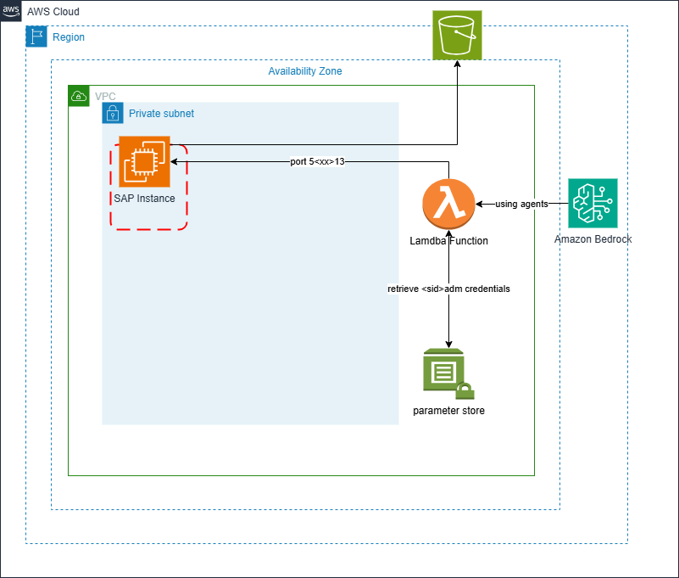Select the SAP Instance icon
679x578 pixels.
pyautogui.click(x=144, y=161)
